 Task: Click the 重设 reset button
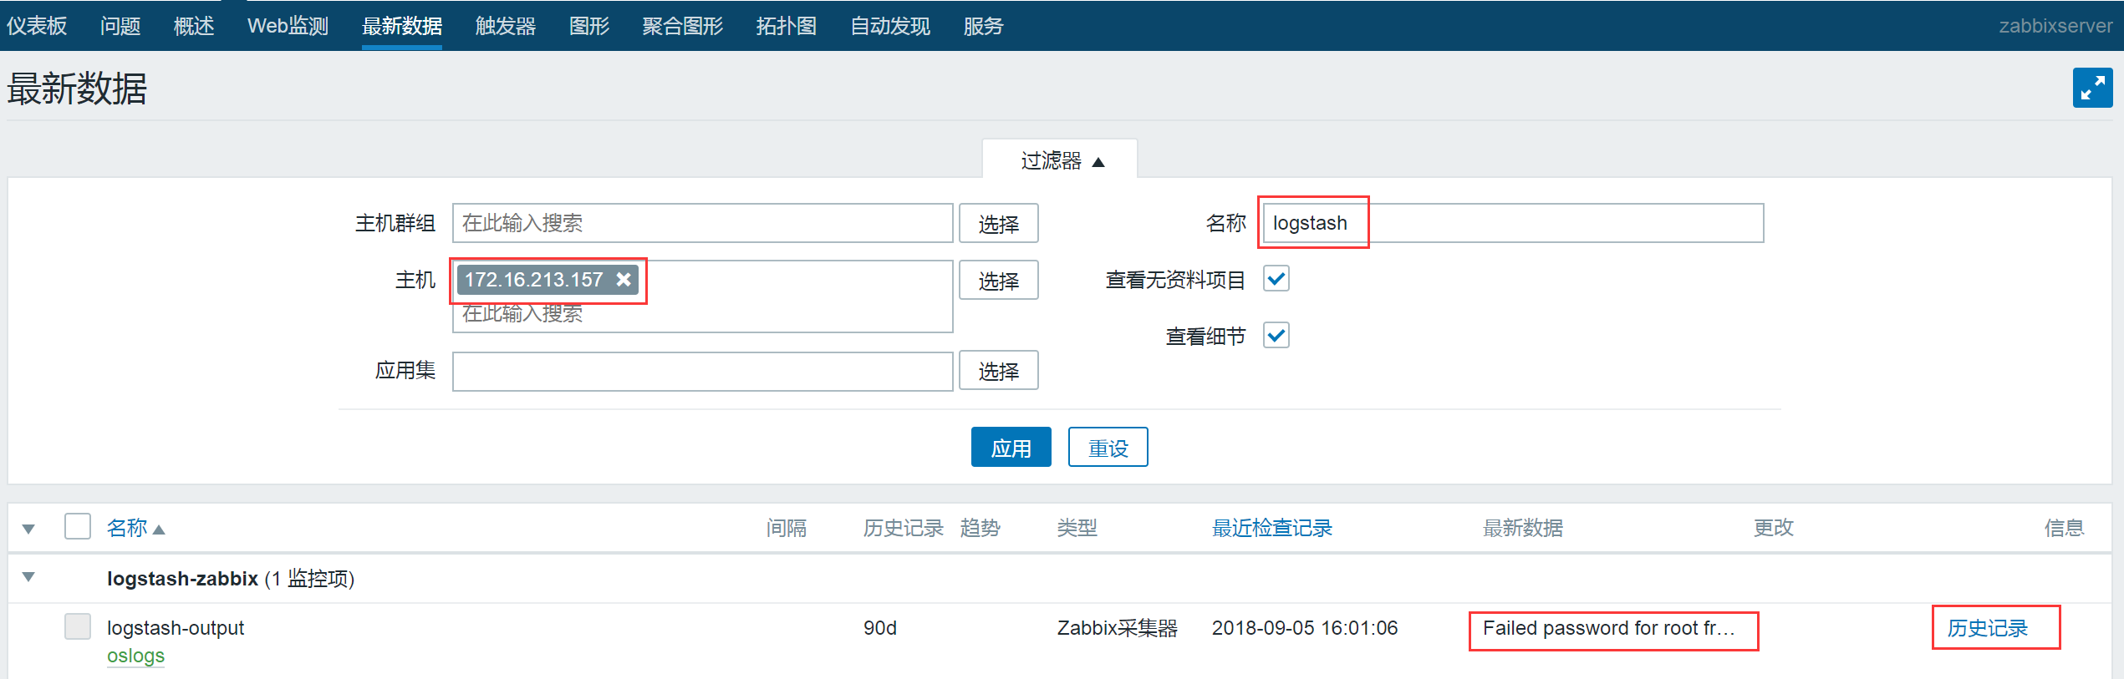tap(1108, 448)
